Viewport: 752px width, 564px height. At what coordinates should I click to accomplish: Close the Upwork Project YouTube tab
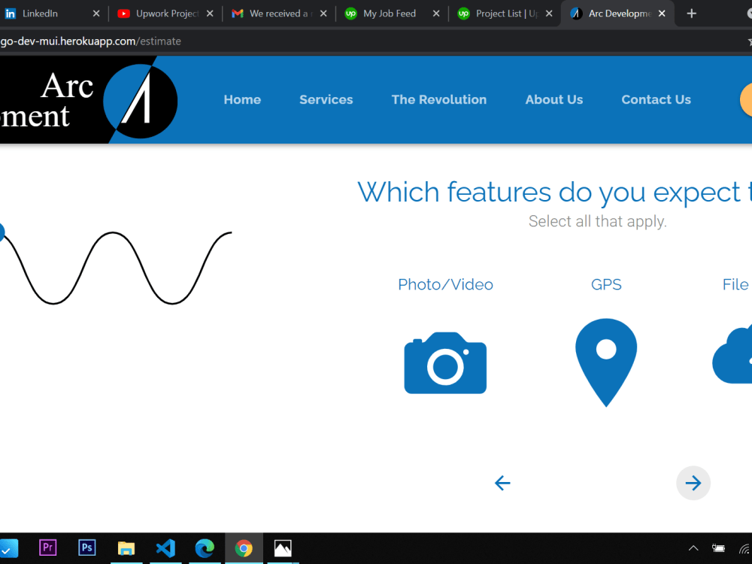coord(210,14)
